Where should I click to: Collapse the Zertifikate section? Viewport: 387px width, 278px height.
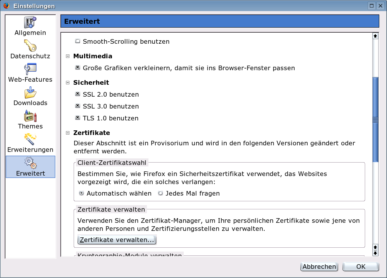pos(68,133)
